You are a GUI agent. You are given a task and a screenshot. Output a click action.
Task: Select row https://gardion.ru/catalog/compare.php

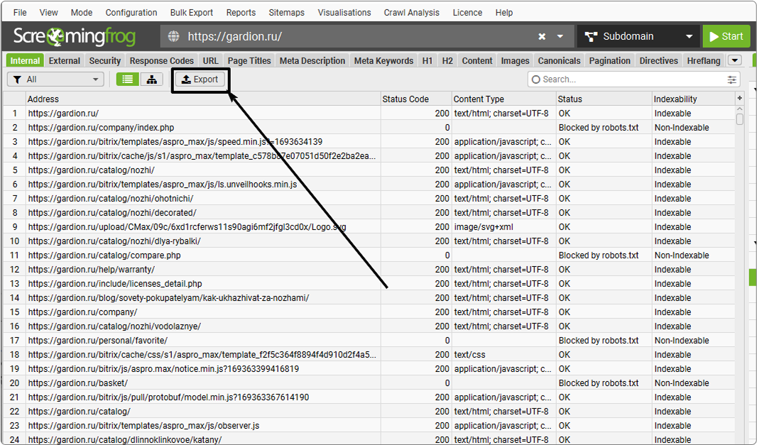pos(369,256)
